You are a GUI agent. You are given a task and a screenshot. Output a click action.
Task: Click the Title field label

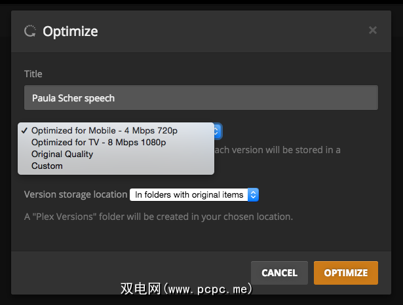[x=33, y=74]
